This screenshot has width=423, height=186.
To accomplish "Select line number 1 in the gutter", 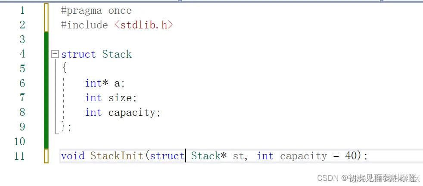I will 22,10.
